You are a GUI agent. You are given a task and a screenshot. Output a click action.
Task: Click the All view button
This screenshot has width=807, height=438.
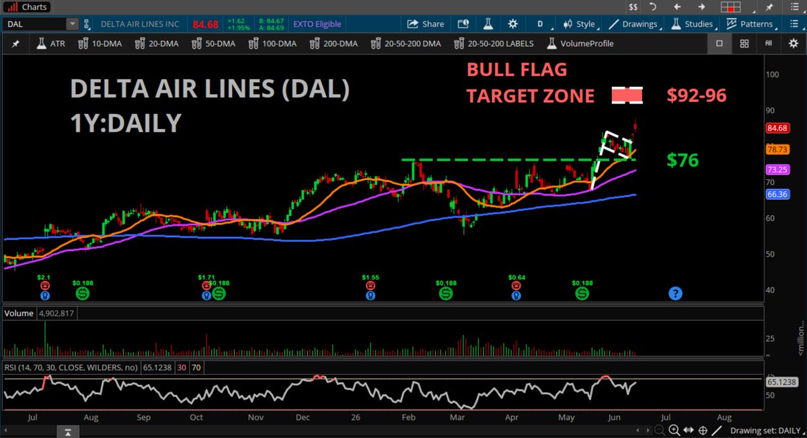[768, 44]
